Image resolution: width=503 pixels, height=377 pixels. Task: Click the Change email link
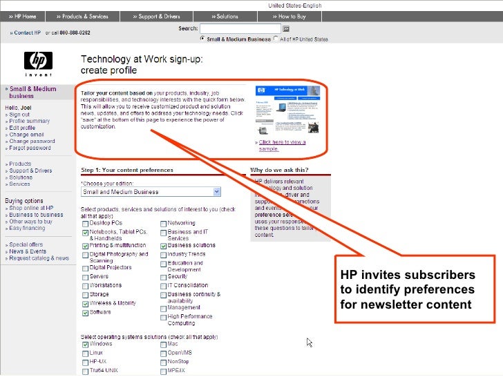coord(26,135)
